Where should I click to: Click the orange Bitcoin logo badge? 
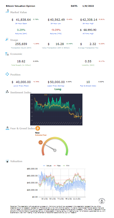pos(38,128)
